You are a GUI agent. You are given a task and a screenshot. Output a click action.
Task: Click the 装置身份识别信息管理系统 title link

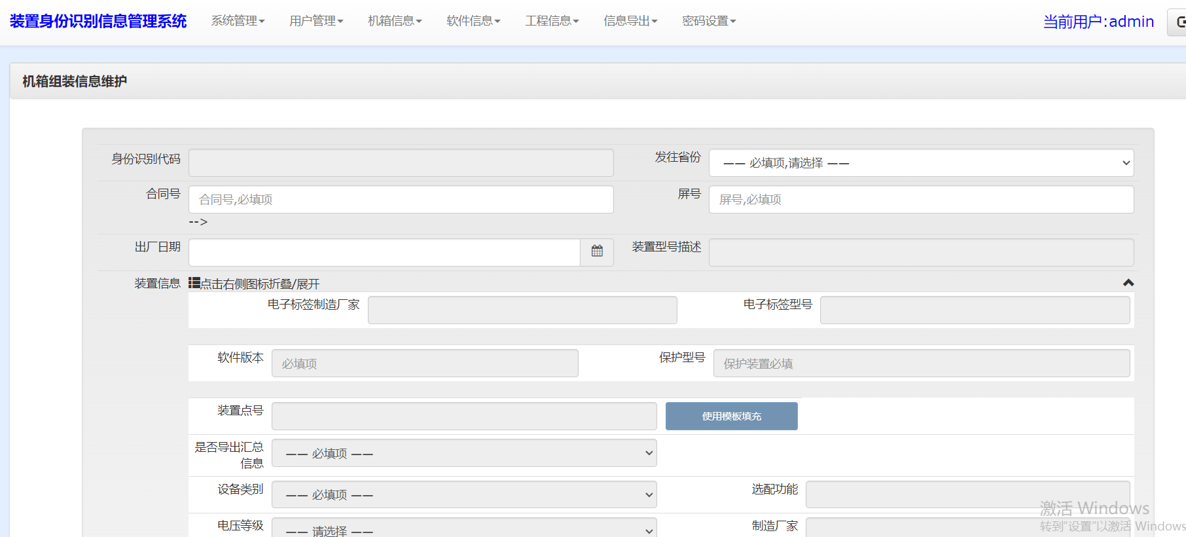[98, 21]
